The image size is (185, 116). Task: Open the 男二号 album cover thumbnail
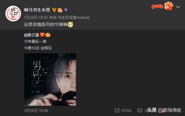point(50,79)
